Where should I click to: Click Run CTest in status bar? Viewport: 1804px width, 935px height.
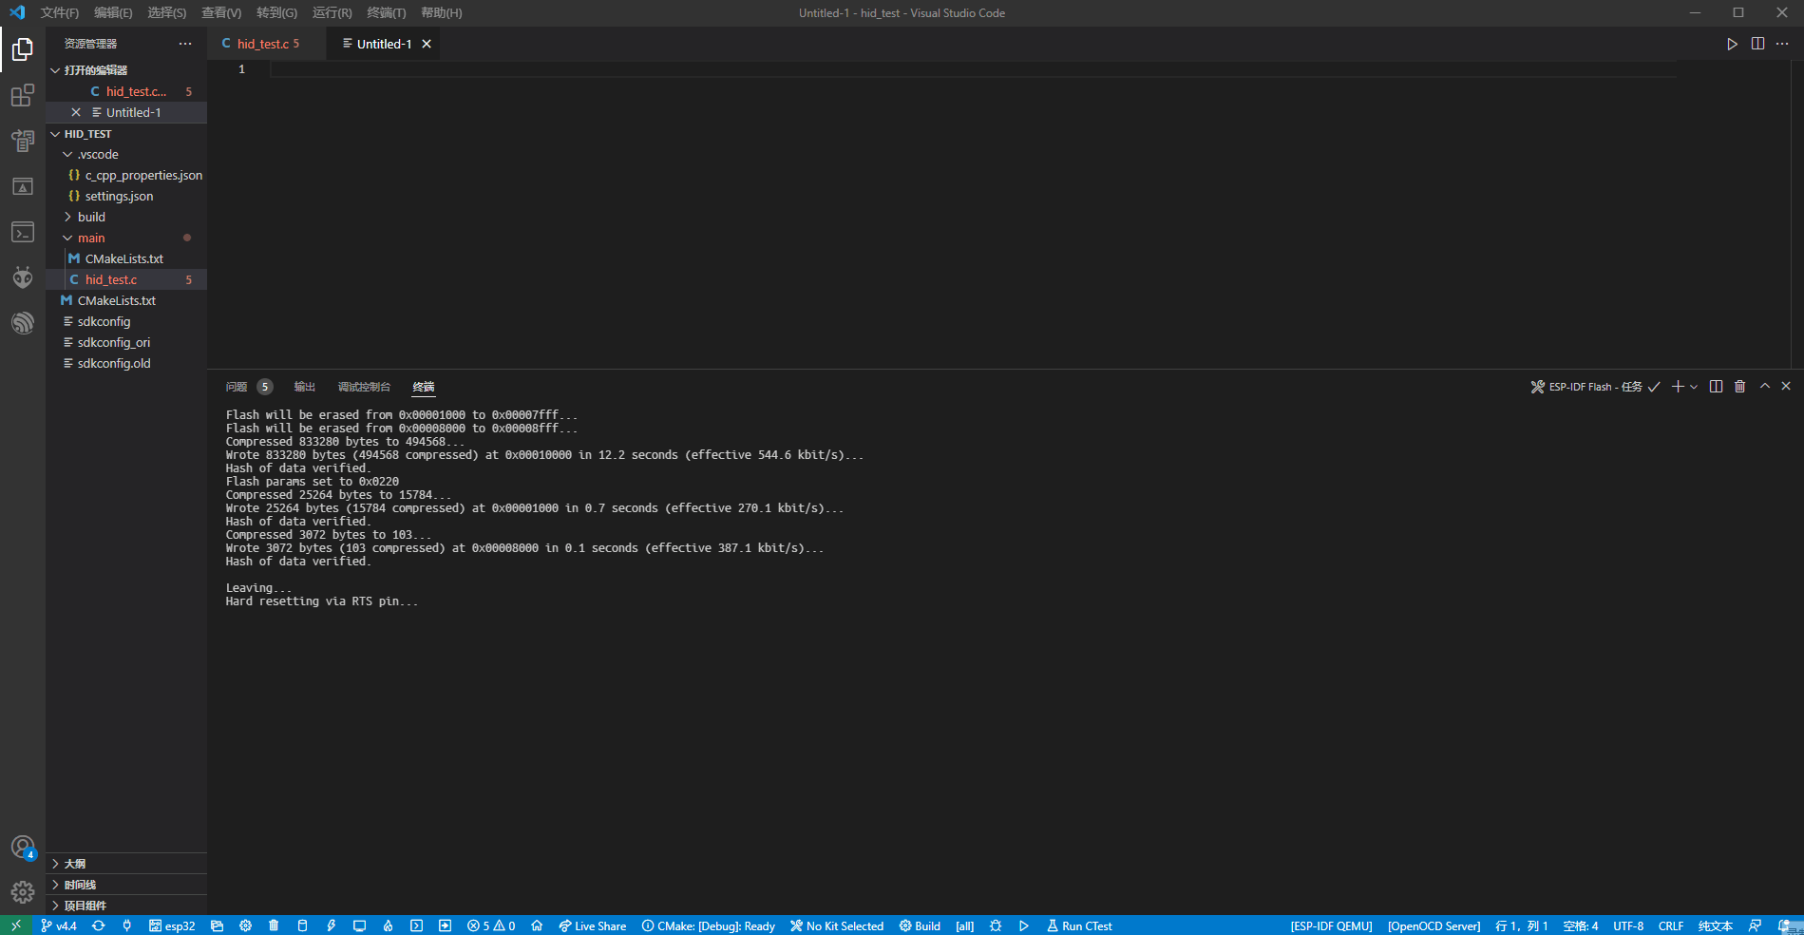click(x=1079, y=925)
